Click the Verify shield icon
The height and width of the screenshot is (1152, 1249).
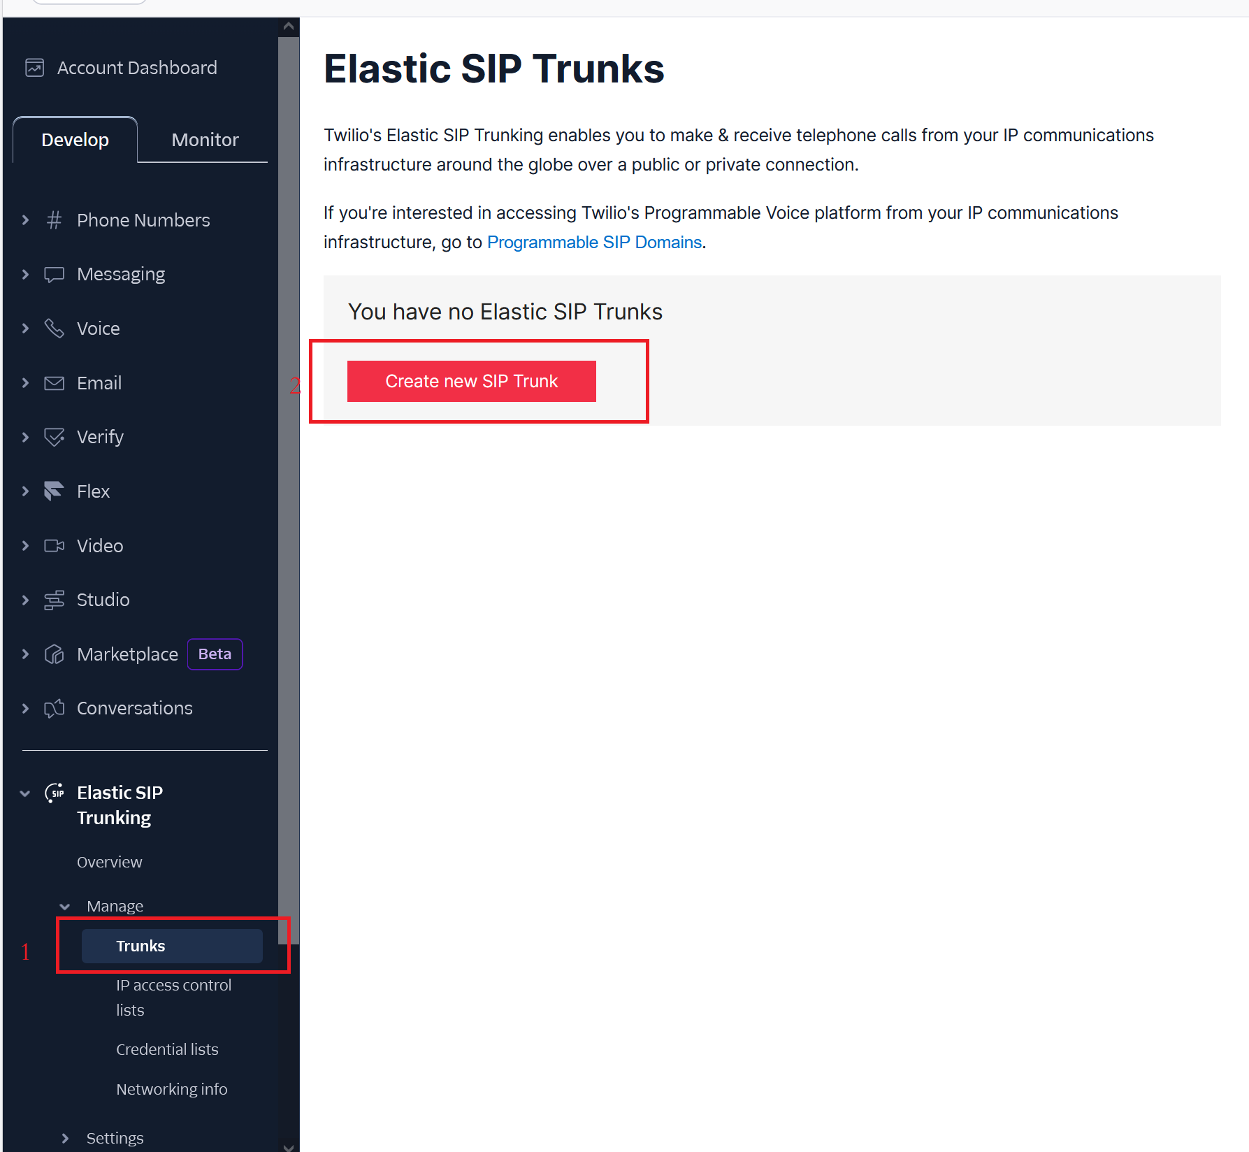pos(54,437)
